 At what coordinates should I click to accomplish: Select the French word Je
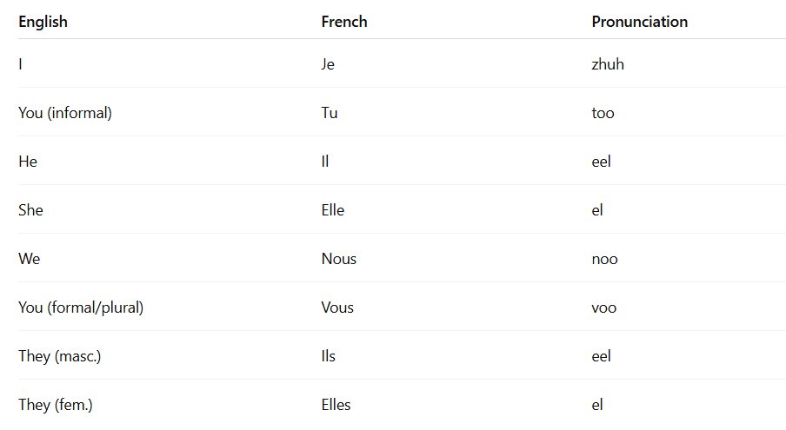click(328, 64)
